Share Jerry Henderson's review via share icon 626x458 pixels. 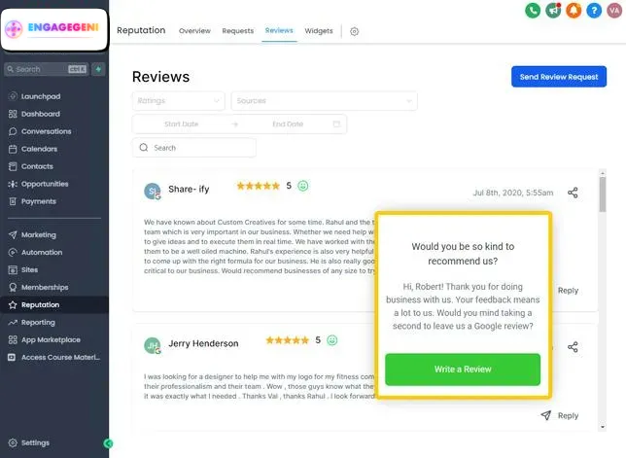[x=573, y=347]
